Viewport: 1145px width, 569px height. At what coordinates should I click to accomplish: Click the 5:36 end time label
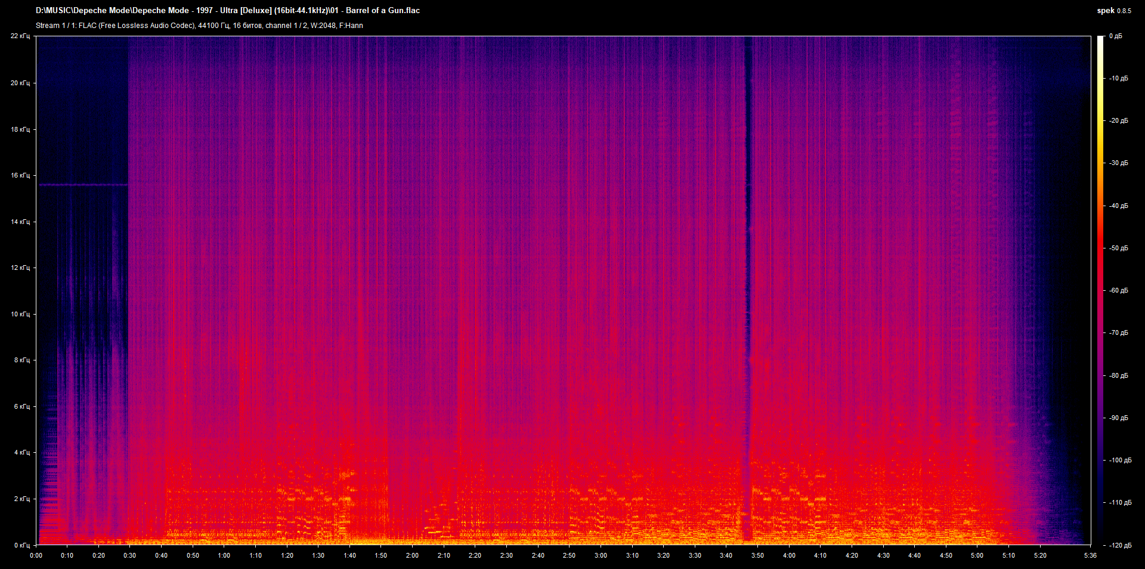1090,555
